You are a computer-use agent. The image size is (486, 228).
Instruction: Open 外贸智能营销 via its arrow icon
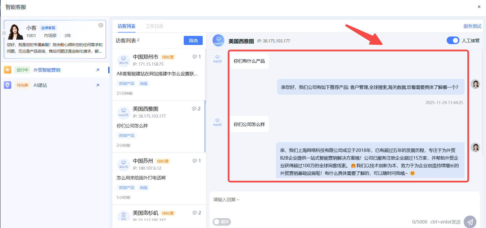98,70
